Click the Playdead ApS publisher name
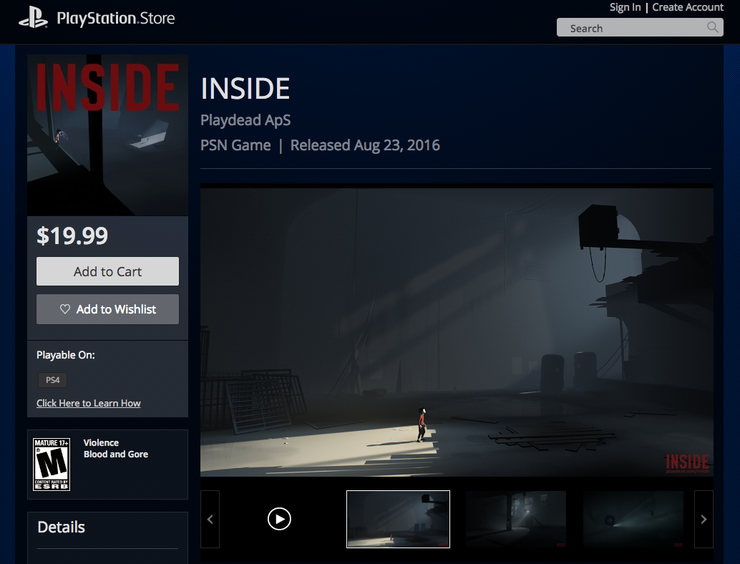The height and width of the screenshot is (564, 740). point(245,120)
